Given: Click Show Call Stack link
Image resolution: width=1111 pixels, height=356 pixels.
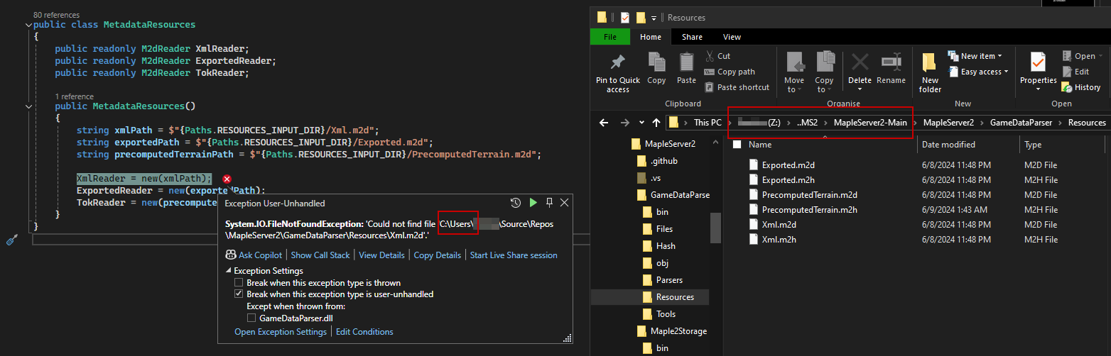Looking at the screenshot, I should pos(320,255).
